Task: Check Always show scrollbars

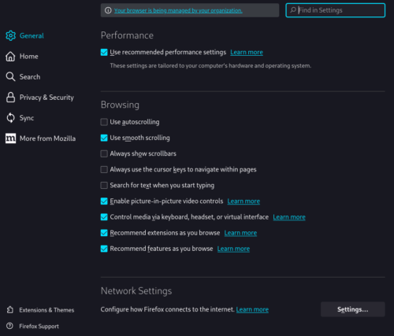Action: click(104, 153)
